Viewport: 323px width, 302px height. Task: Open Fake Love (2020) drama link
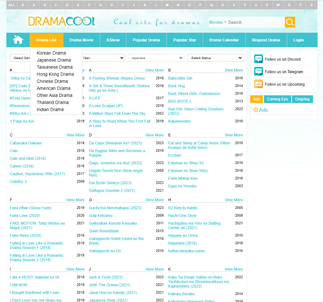(25, 216)
